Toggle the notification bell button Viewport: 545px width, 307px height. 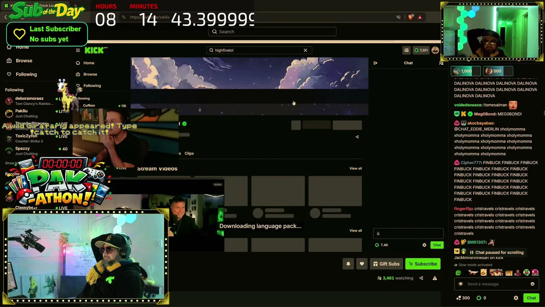348,264
